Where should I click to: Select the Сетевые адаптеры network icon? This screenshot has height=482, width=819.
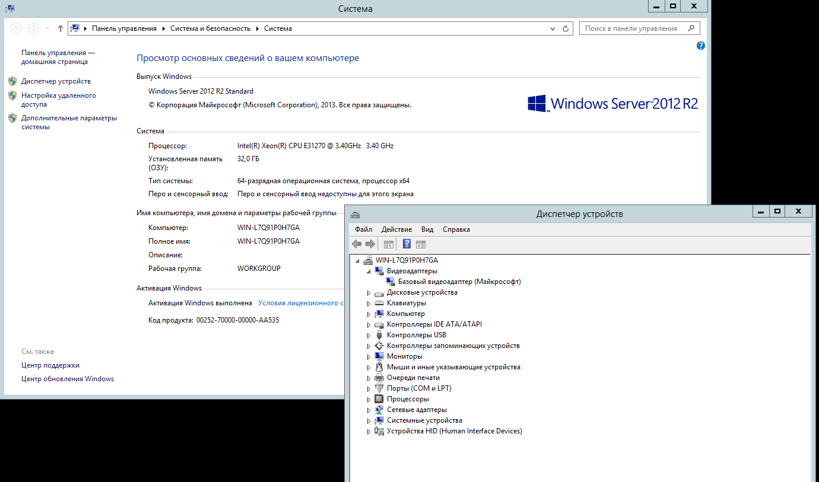point(379,410)
